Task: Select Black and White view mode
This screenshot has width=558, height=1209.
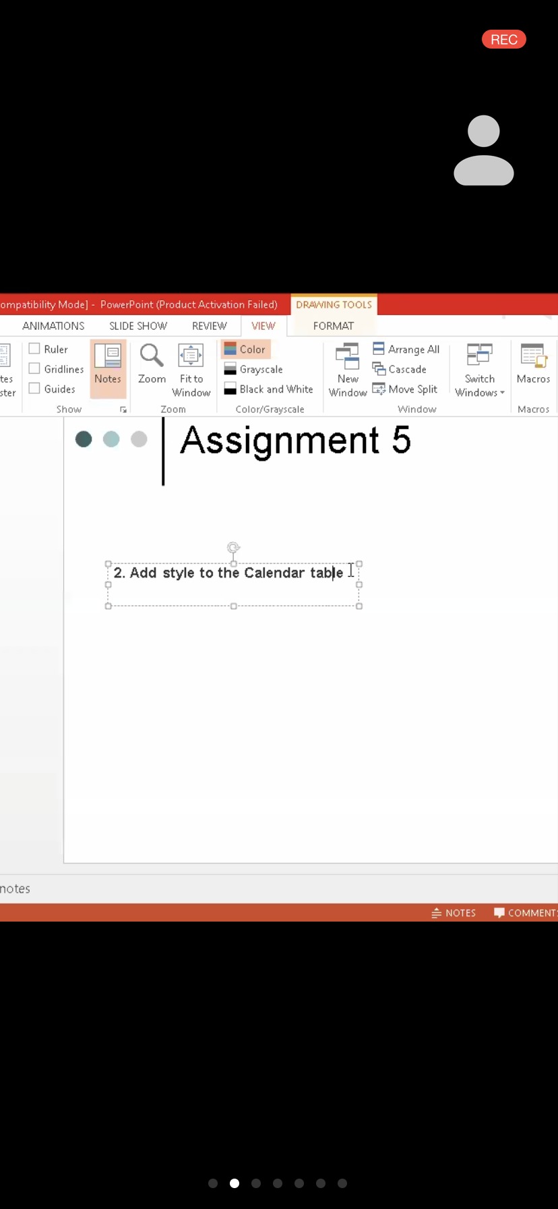Action: [276, 389]
